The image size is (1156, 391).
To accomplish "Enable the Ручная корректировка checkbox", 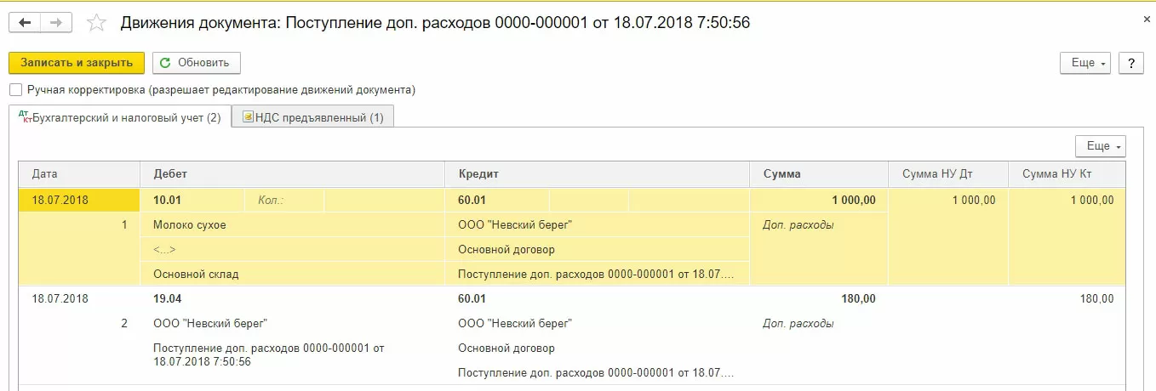I will (x=15, y=89).
